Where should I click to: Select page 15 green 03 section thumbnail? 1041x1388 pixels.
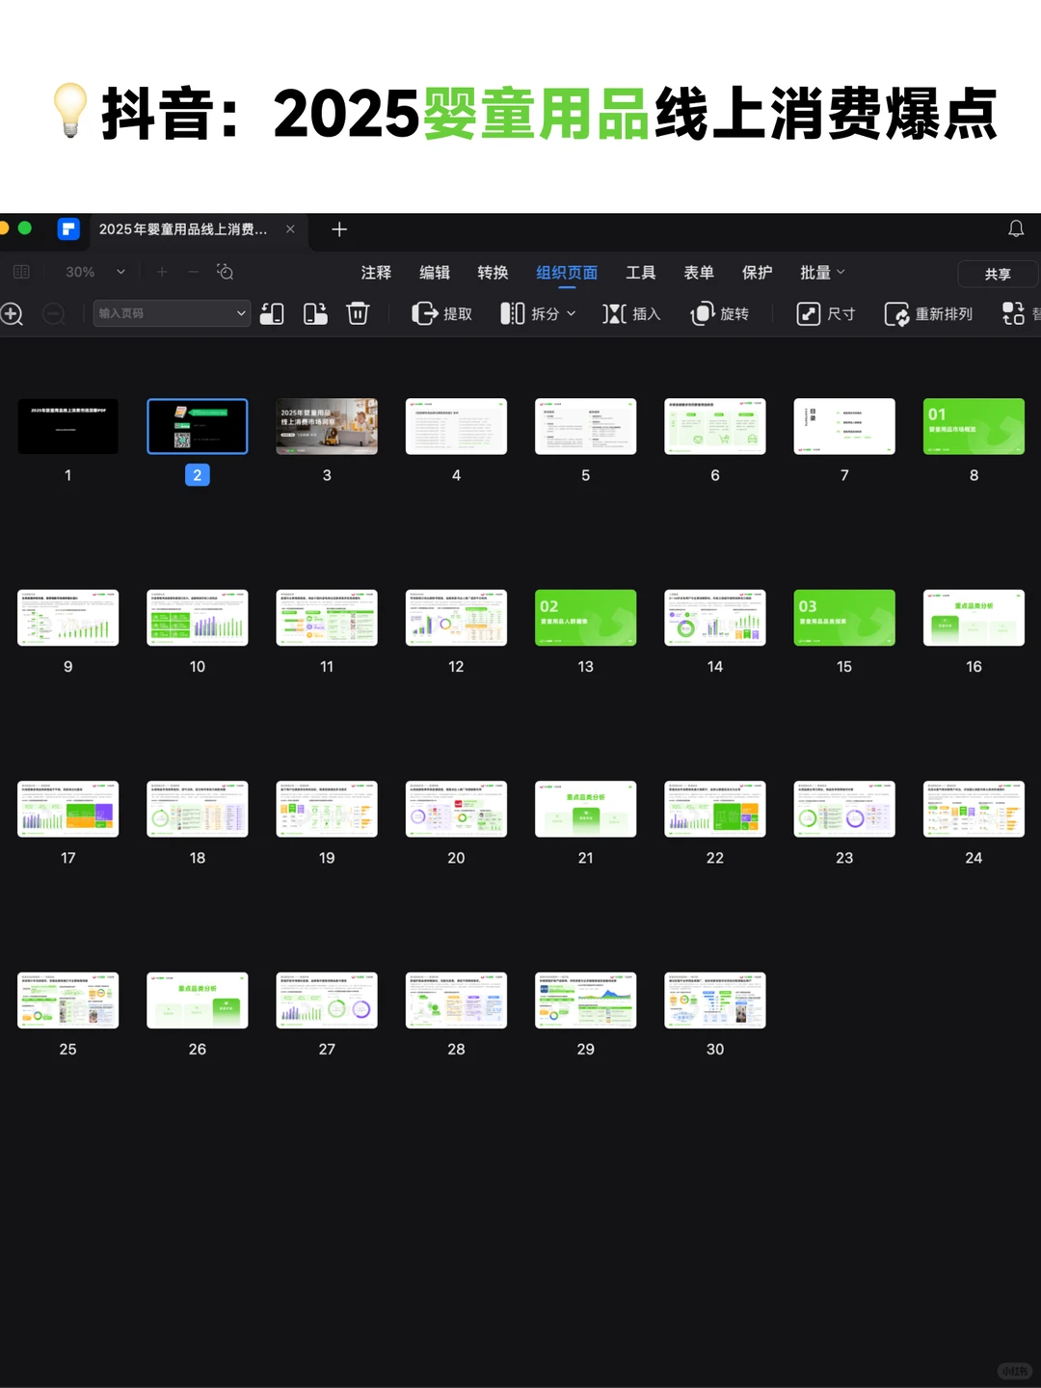(844, 618)
